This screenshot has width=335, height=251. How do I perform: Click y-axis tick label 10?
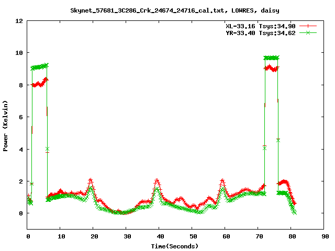point(19,53)
